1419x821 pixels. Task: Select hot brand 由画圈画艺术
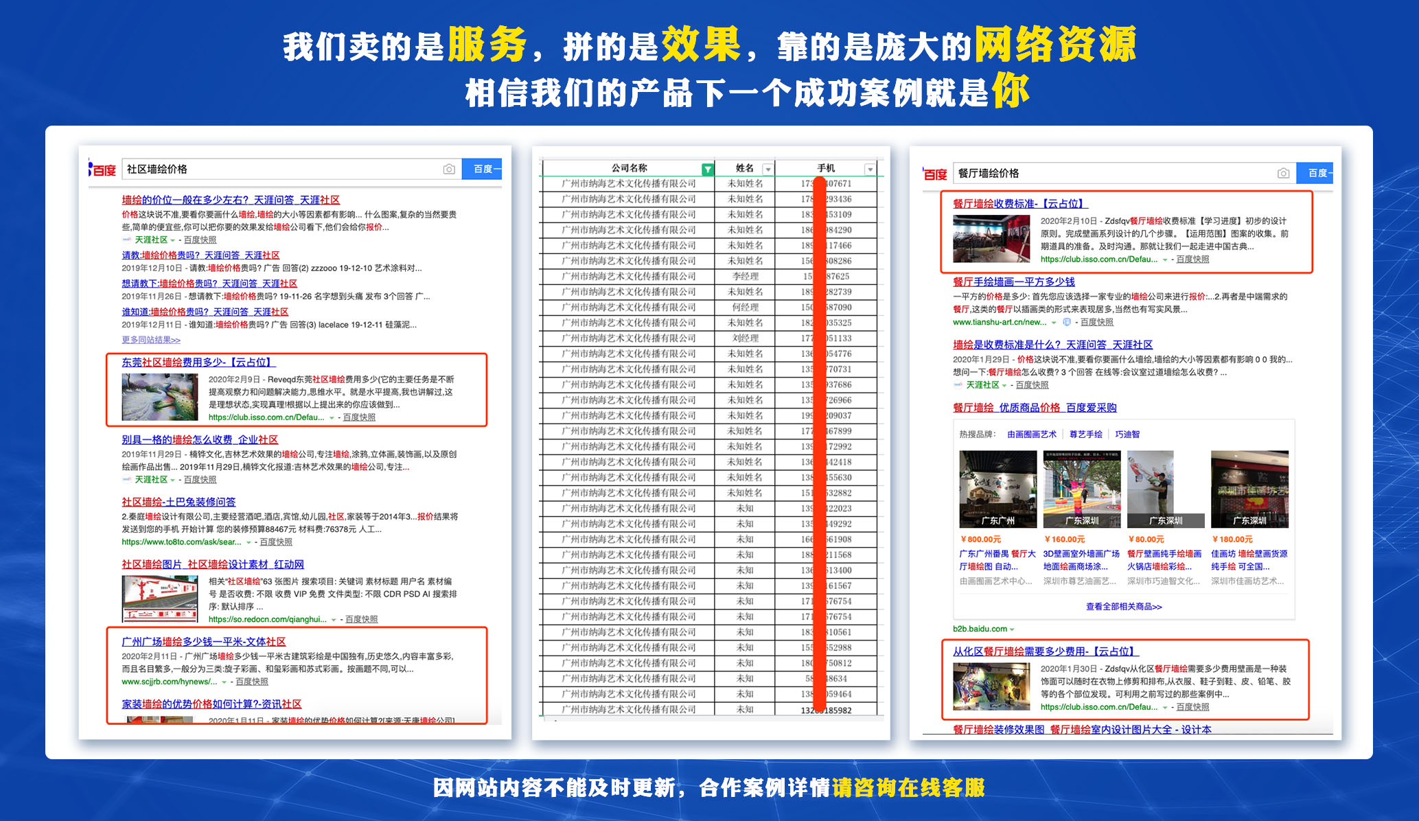tap(1031, 434)
